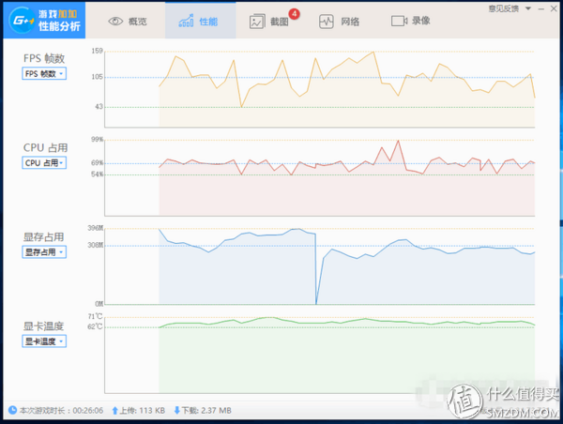Click the 43 minimum value on FPS chart
Viewport: 563px width, 424px height.
pyautogui.click(x=99, y=107)
